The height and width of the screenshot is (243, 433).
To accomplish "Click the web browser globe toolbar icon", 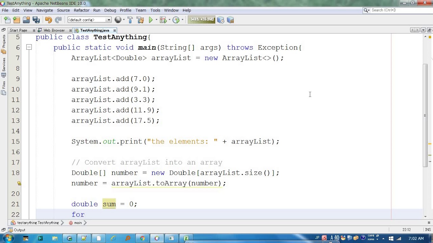I will tap(118, 20).
